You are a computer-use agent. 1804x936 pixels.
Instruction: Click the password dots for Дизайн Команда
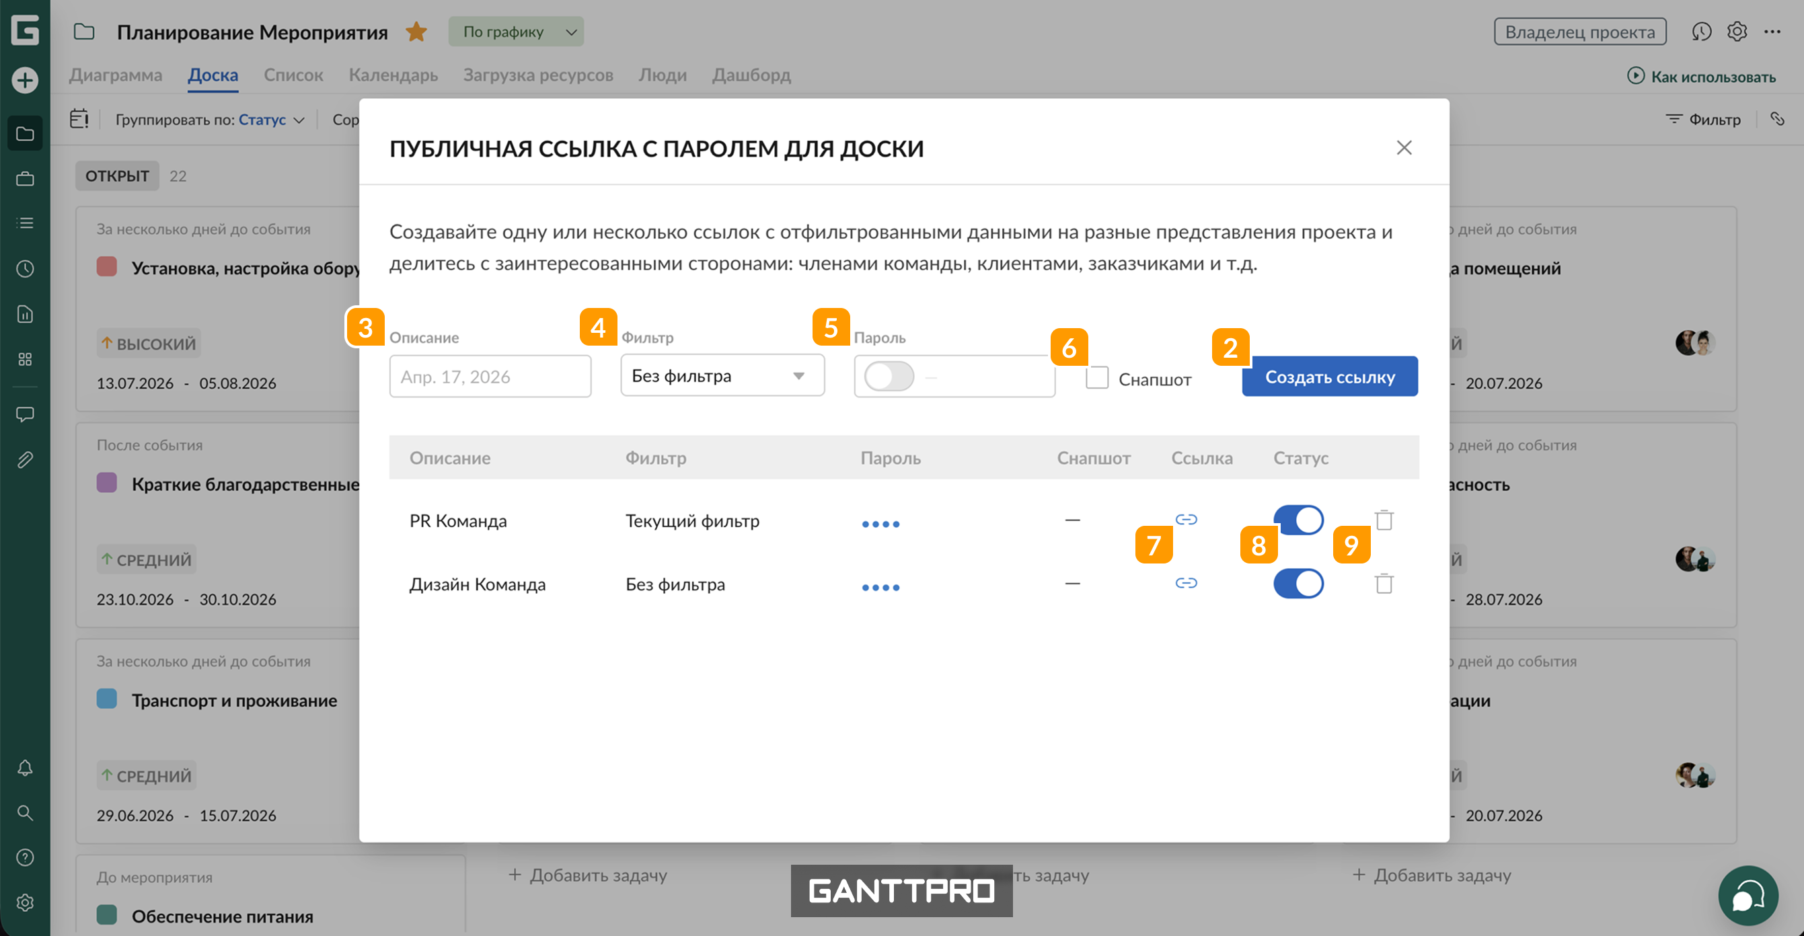880,588
